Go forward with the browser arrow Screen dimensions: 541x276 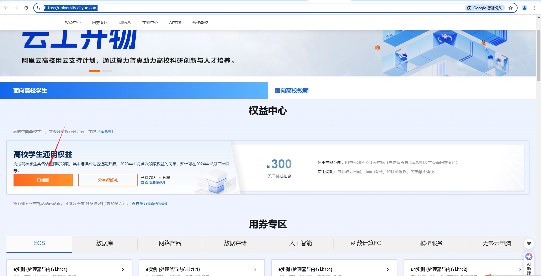click(16, 8)
